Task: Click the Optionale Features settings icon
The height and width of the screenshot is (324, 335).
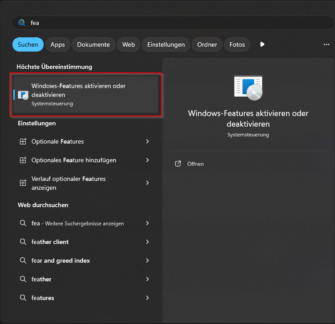Action: tap(23, 141)
